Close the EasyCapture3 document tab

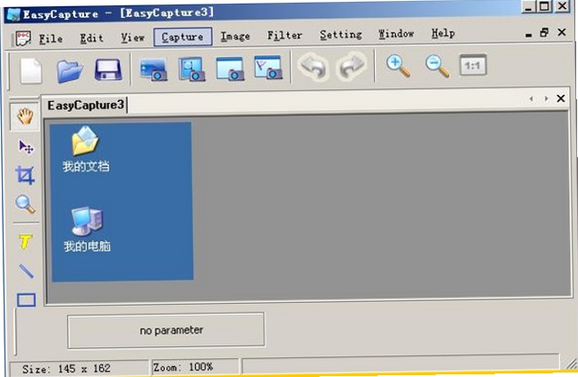561,98
